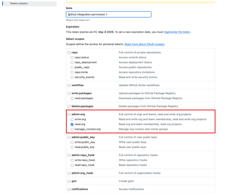This screenshot has width=233, height=196.
Task: Enable the workflow scope checkbox
Action: [x=69, y=85]
